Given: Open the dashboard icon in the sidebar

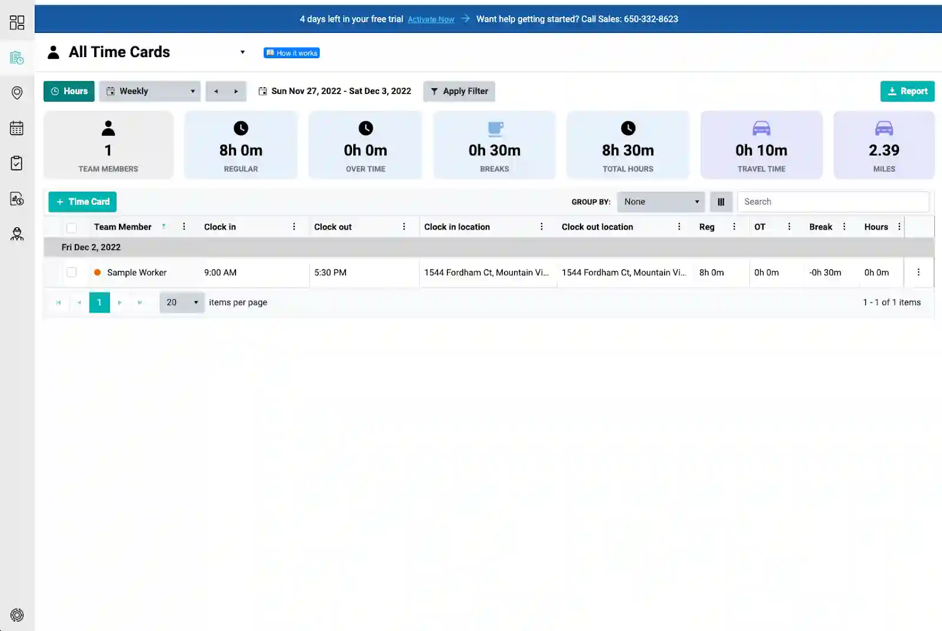Looking at the screenshot, I should pyautogui.click(x=17, y=22).
